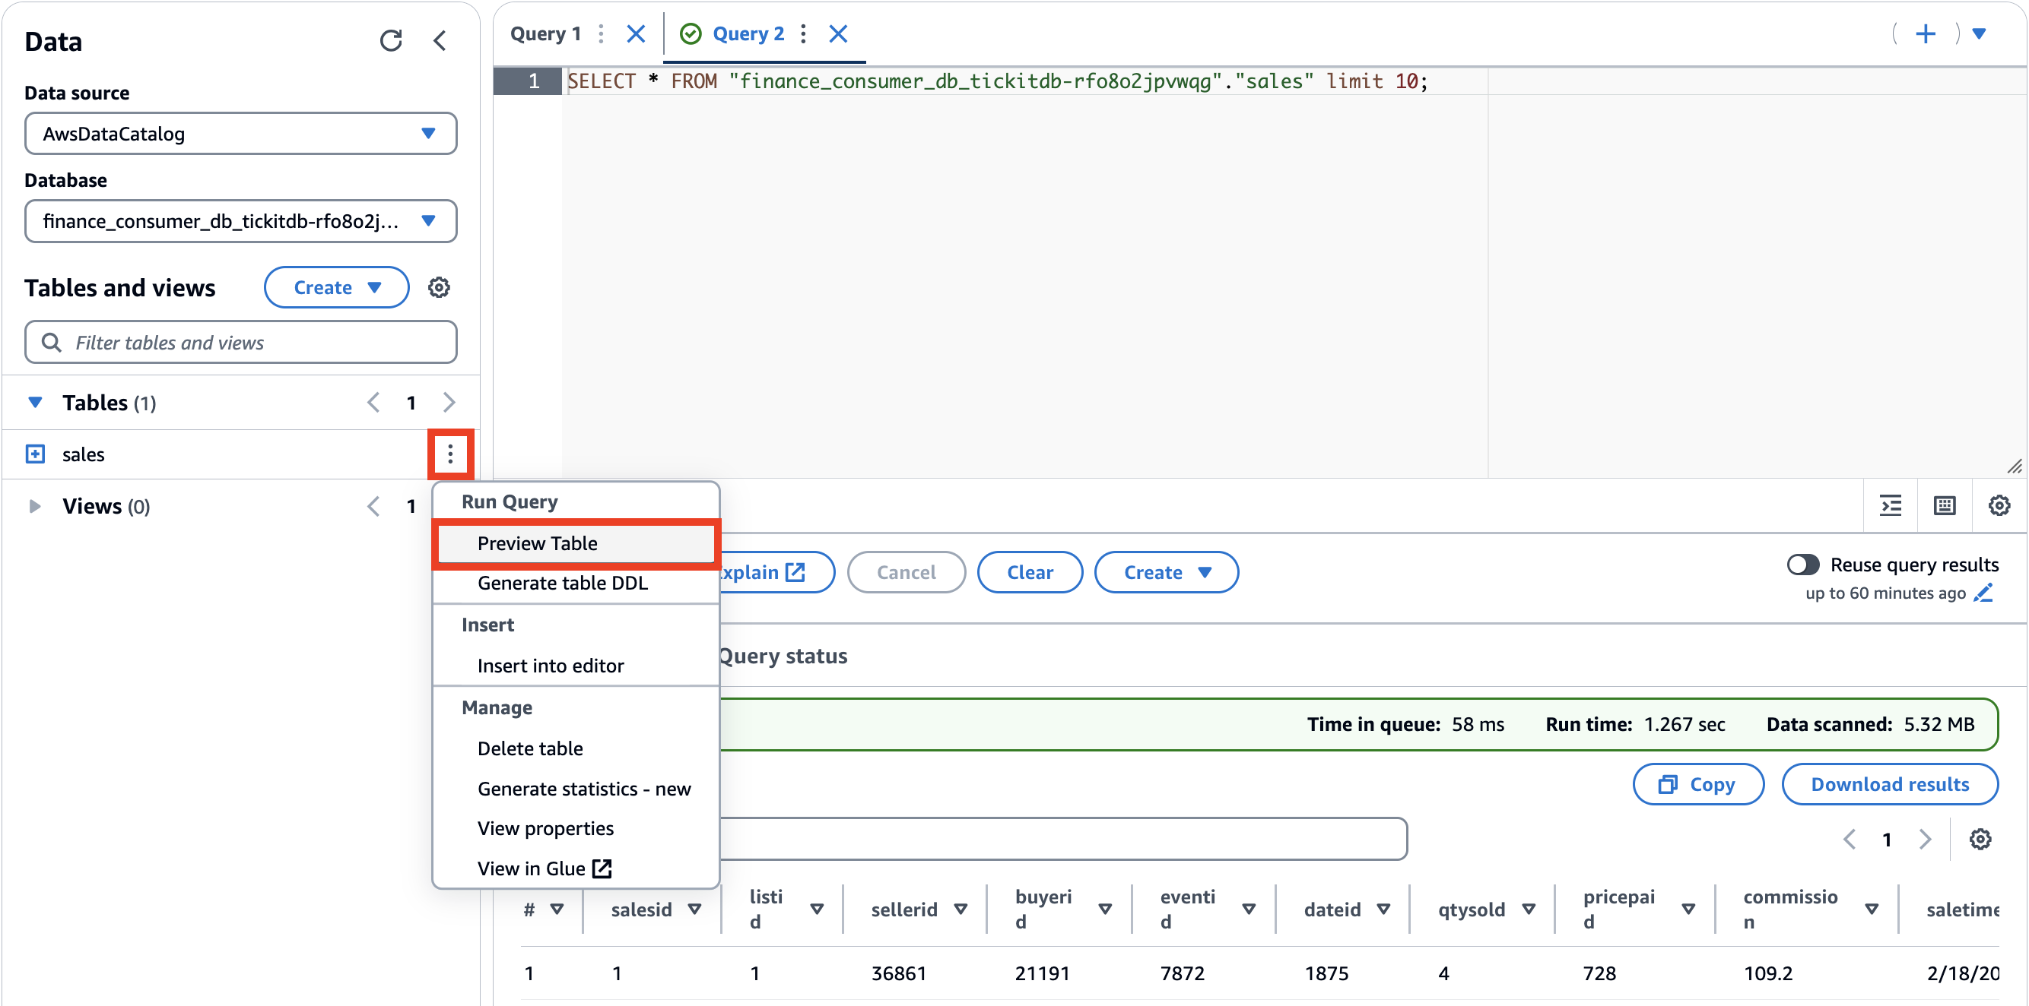Open the Database dropdown
This screenshot has width=2029, height=1006.
240,221
